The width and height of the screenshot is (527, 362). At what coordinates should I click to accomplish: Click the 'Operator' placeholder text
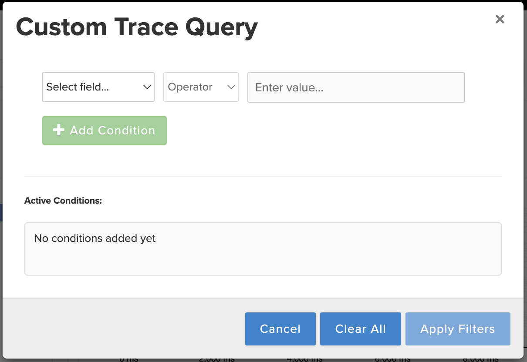190,87
